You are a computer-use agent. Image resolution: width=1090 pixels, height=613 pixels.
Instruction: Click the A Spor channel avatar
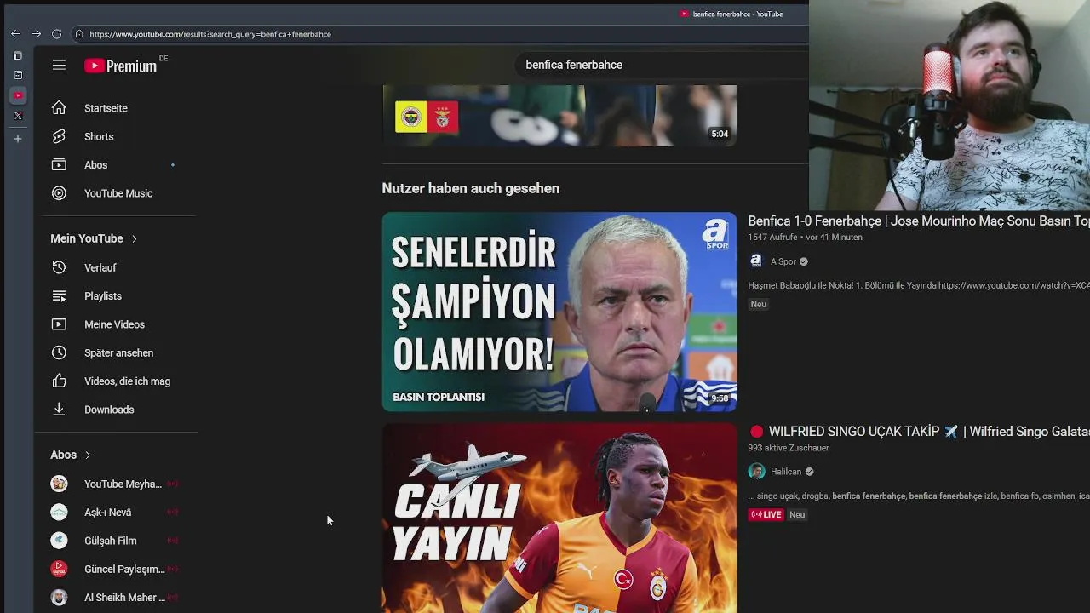click(x=756, y=261)
